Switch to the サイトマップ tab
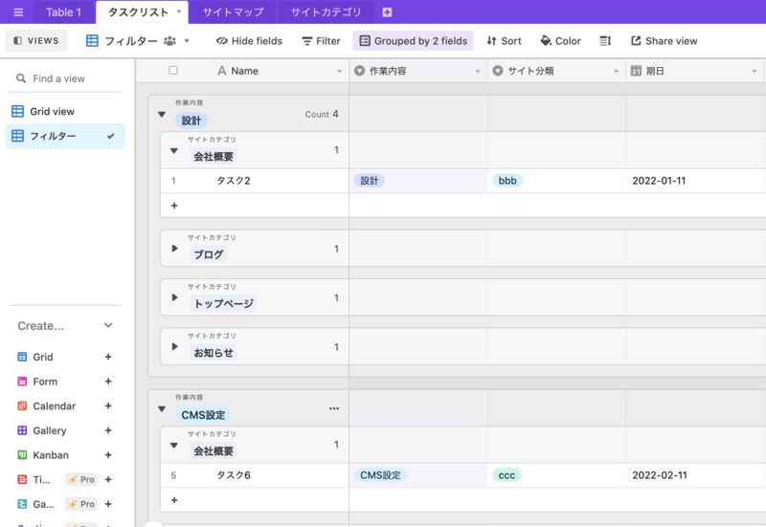766x527 pixels. [x=234, y=12]
